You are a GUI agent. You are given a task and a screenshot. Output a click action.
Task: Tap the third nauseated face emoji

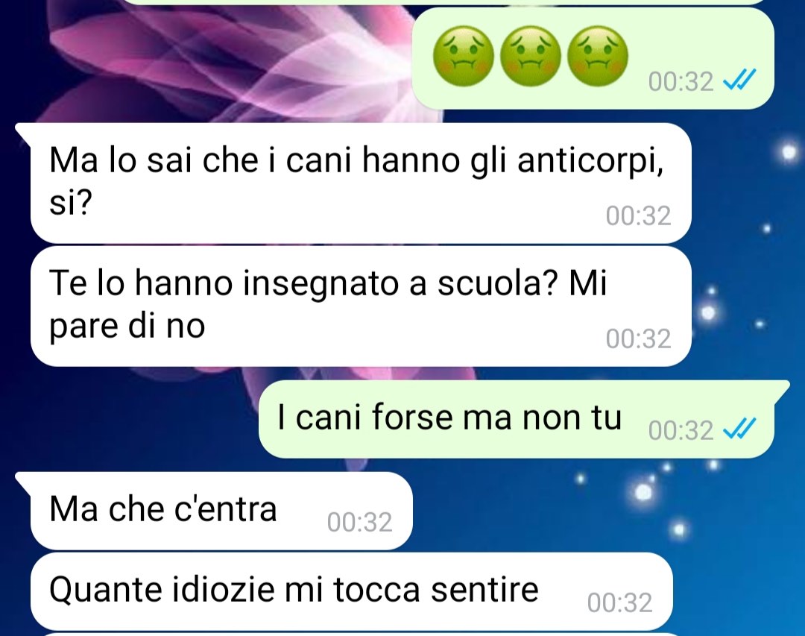point(598,56)
